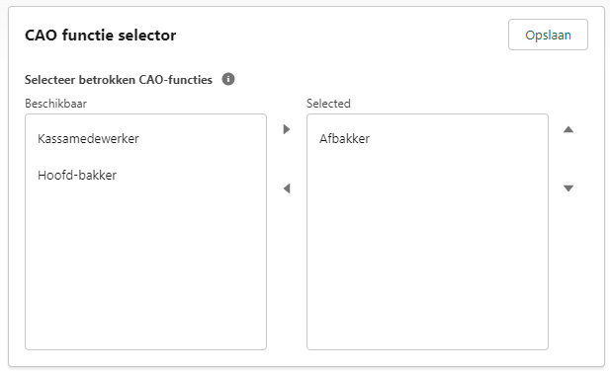Move the selected item up with up arrow
Screen dimensions: 610x373
(x=568, y=129)
